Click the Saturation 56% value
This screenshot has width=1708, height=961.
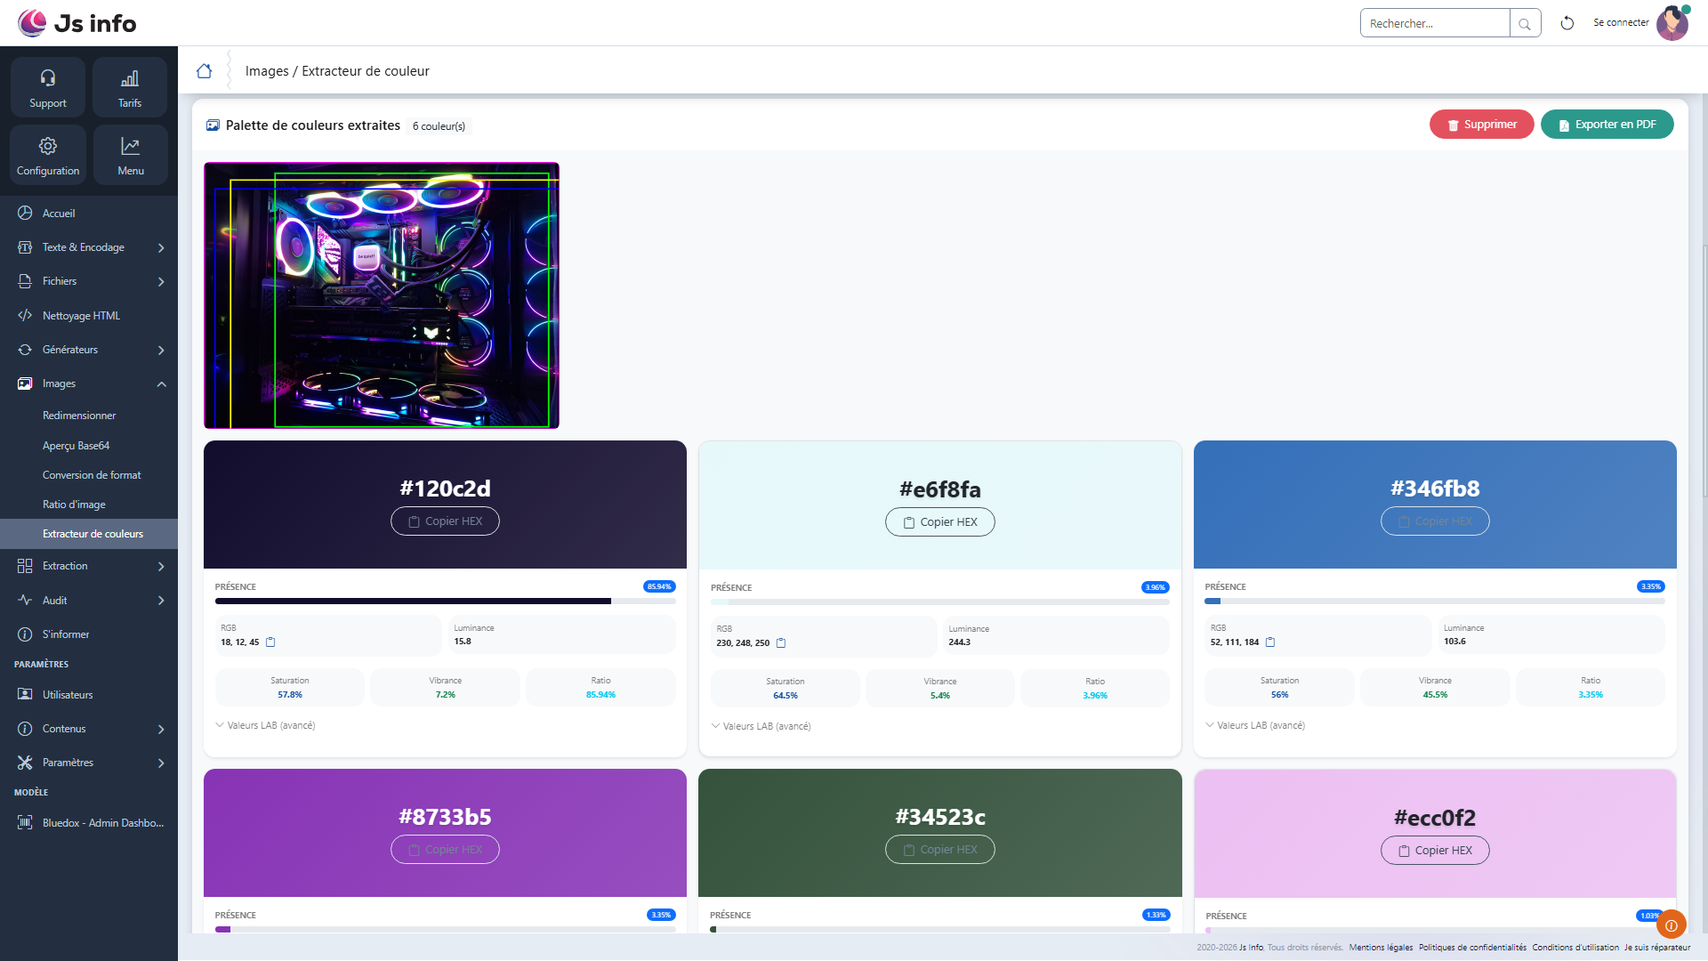click(1279, 695)
